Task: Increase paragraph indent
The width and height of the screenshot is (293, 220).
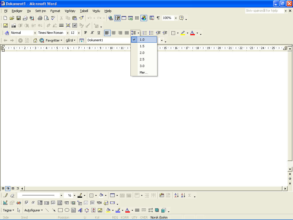Action: coord(165,33)
